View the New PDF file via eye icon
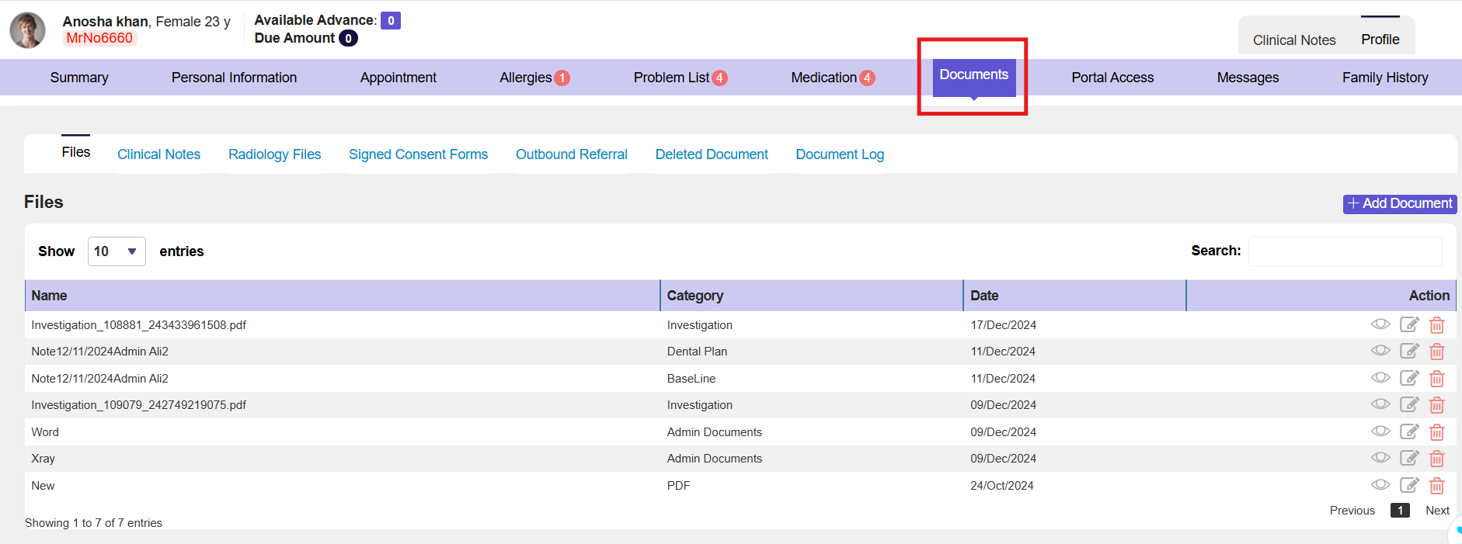This screenshot has width=1462, height=544. click(x=1380, y=485)
